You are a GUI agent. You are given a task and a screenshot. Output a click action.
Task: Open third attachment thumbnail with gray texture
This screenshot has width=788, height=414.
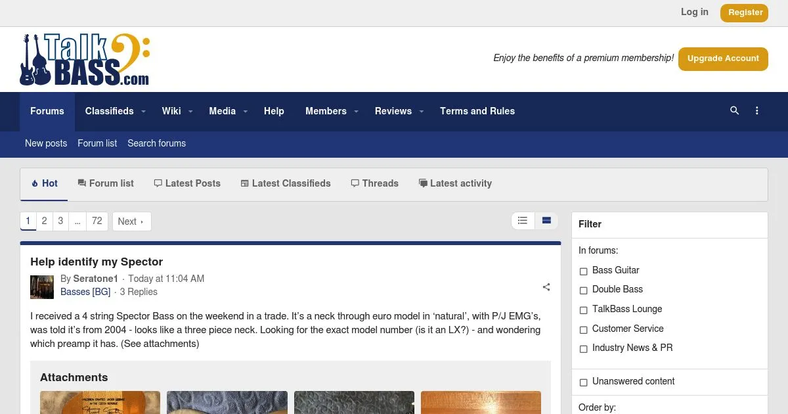[x=354, y=402]
